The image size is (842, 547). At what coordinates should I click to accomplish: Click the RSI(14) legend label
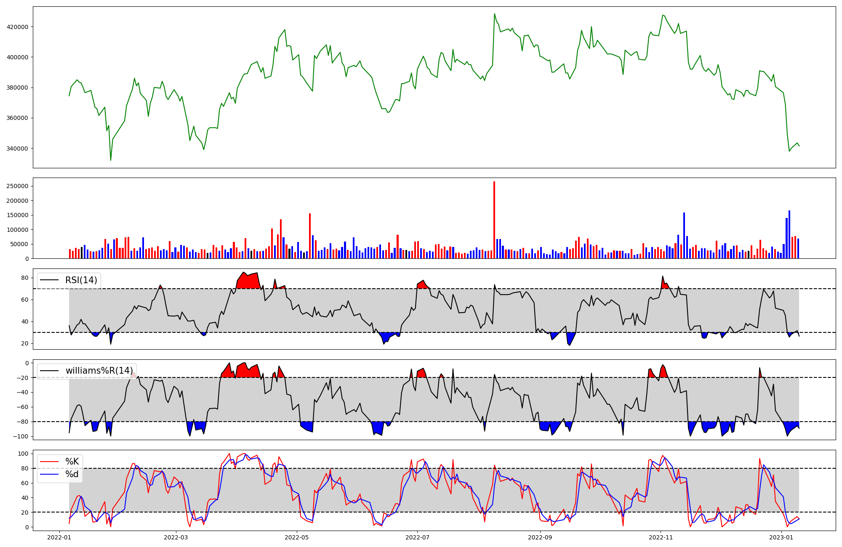[x=81, y=280]
